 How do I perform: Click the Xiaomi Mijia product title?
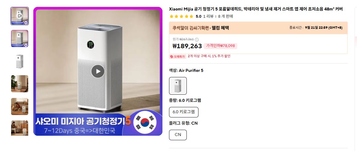(x=256, y=9)
